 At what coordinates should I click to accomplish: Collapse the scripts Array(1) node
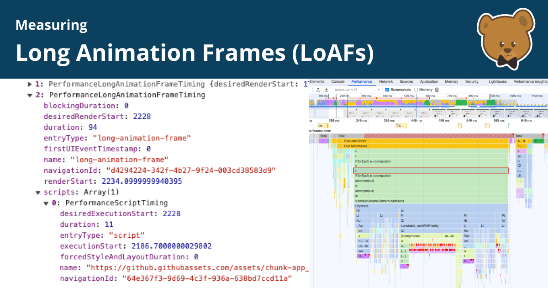[x=37, y=192]
